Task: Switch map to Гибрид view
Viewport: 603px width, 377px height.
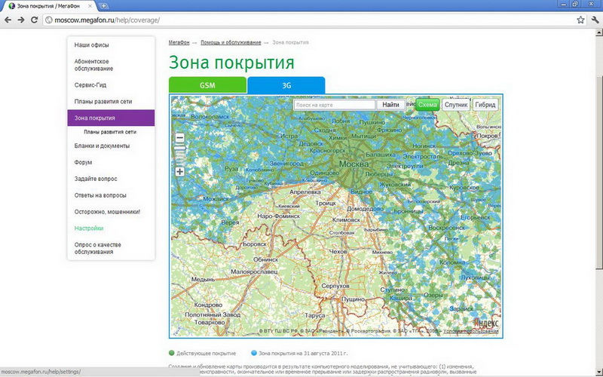Action: (x=485, y=105)
